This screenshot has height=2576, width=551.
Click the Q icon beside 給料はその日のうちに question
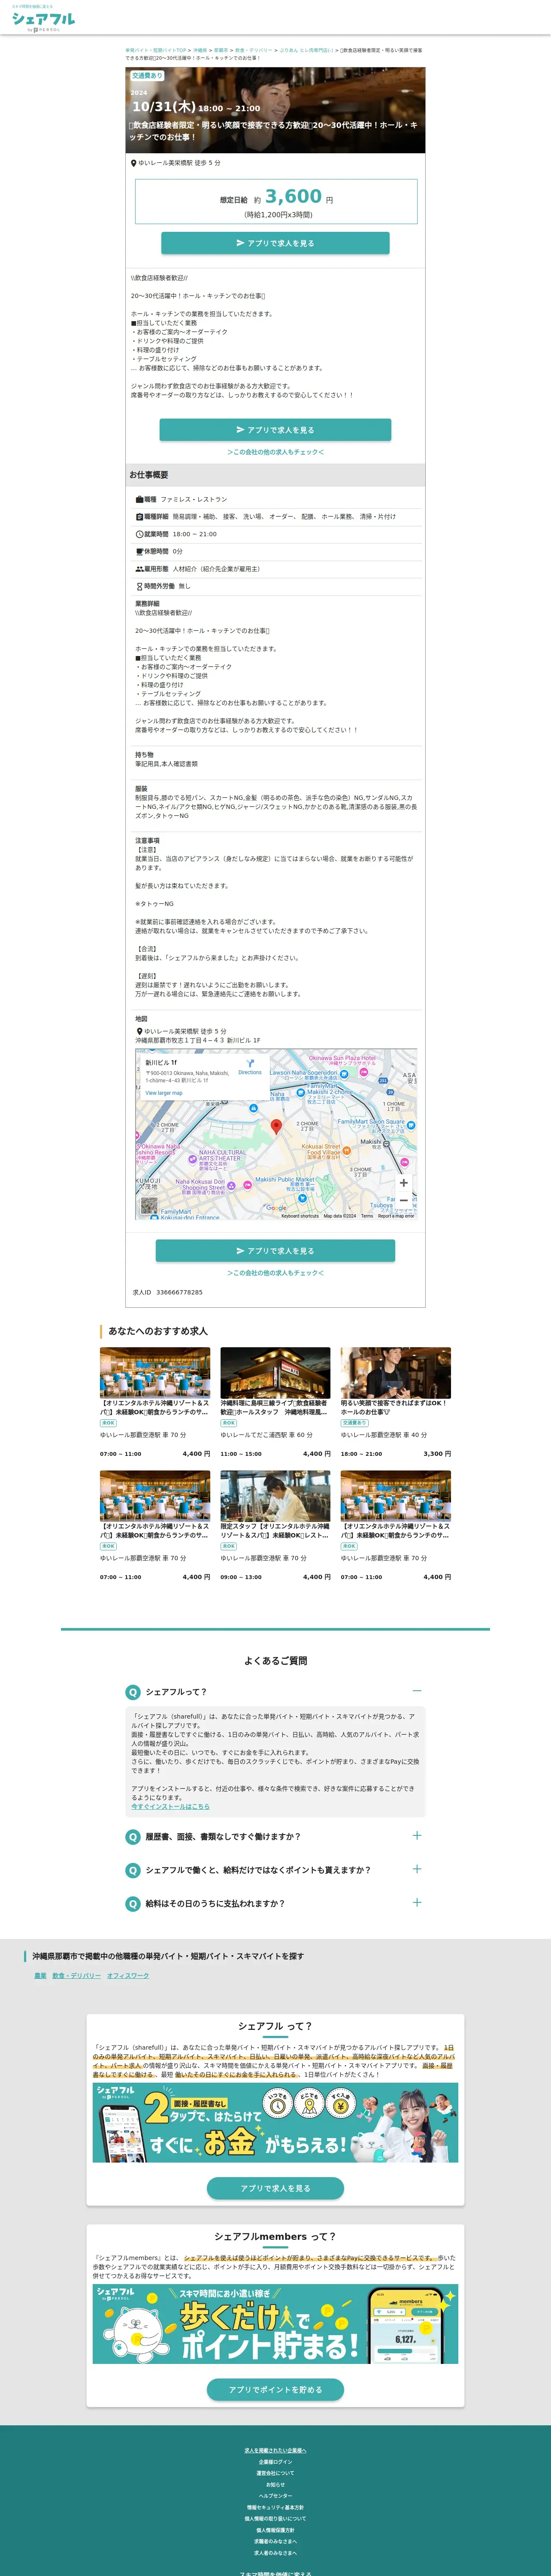coord(132,1904)
